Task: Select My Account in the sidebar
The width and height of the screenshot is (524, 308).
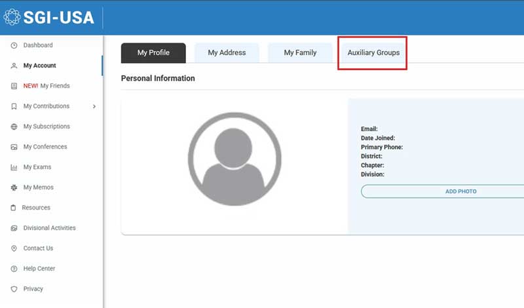Action: (x=39, y=66)
